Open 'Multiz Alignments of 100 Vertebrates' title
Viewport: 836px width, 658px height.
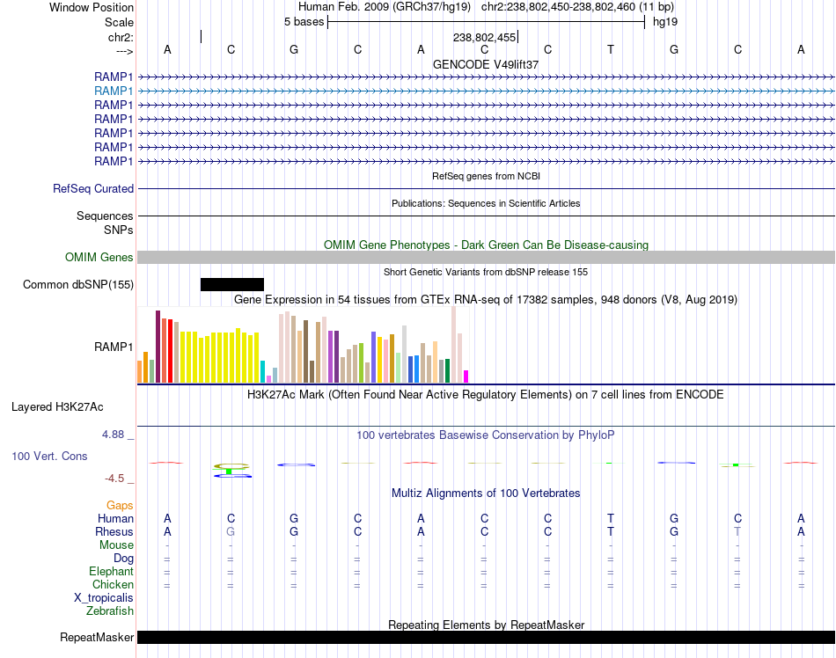click(x=486, y=493)
